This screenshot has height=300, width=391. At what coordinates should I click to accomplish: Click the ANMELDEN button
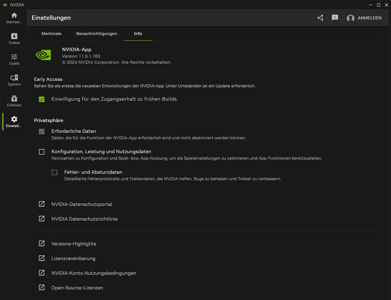click(370, 18)
